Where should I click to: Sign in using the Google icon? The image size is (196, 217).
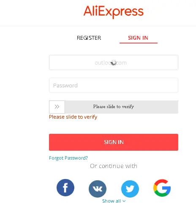162,188
